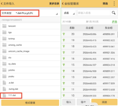Open the yoloho folder icon
This screenshot has height=106, width=118.
point(4,70)
